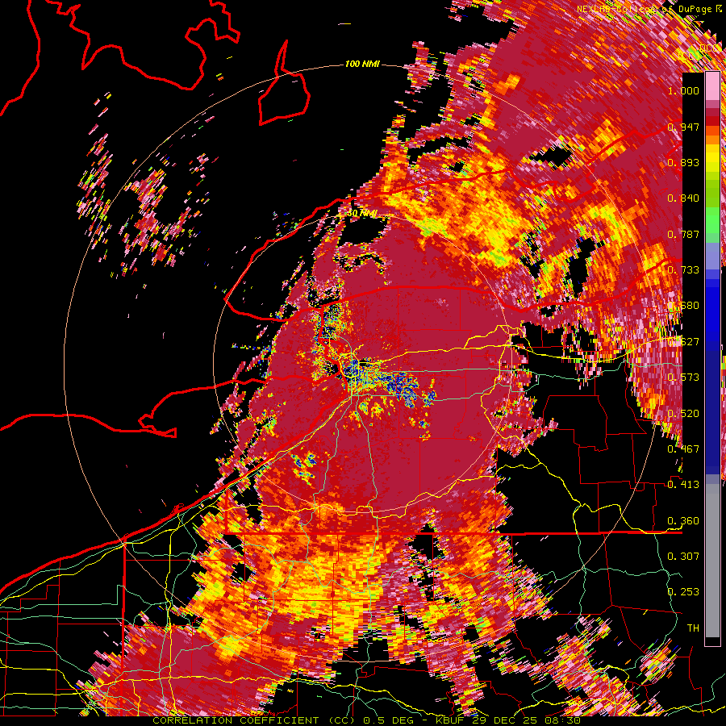The image size is (726, 726).
Task: Select the 0.893 scale value
Action: (x=683, y=162)
